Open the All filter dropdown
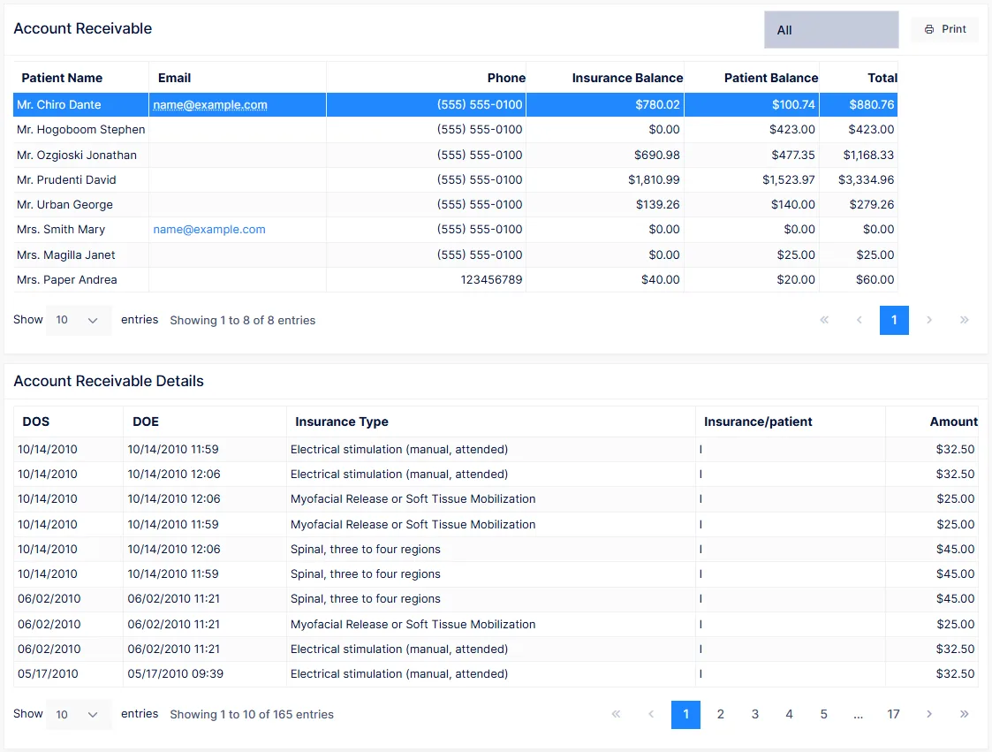 [x=831, y=30]
